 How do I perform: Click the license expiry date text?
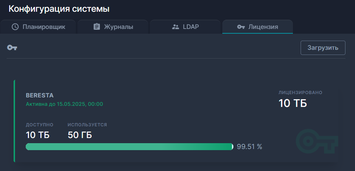coord(64,104)
